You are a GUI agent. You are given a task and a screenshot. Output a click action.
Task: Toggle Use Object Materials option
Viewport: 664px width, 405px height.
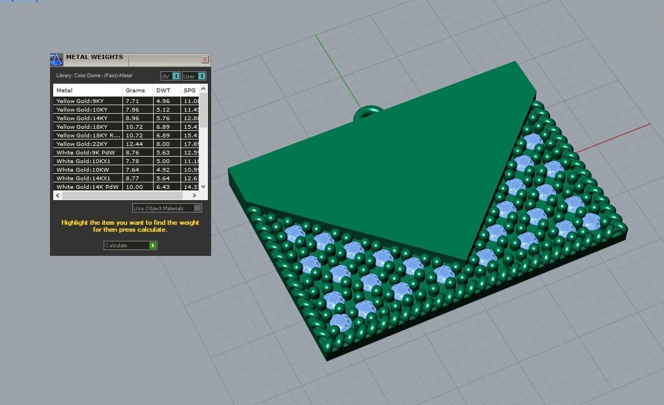pyautogui.click(x=167, y=208)
